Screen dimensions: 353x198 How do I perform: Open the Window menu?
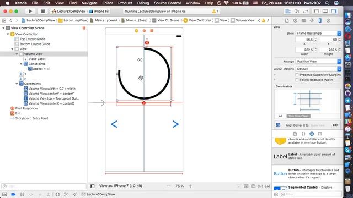192,3
